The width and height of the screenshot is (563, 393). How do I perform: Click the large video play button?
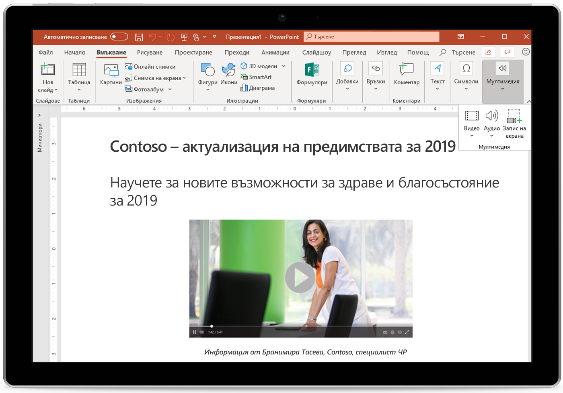pos(300,277)
